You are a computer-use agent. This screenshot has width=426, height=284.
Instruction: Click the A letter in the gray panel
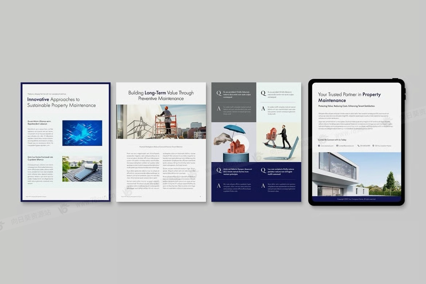[x=218, y=108]
